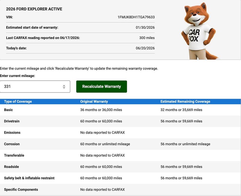241x196 pixels.
Task: Click Specific Components No data reported to CARFAX
Action: point(102,190)
